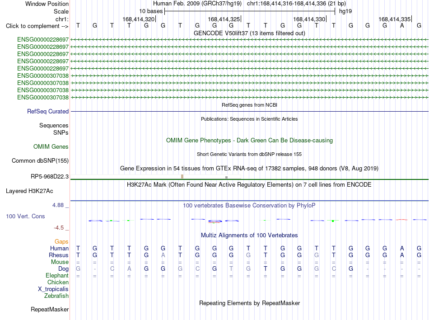Click the A base in the complement sequence row
This screenshot has height=320, width=429.
point(402,26)
